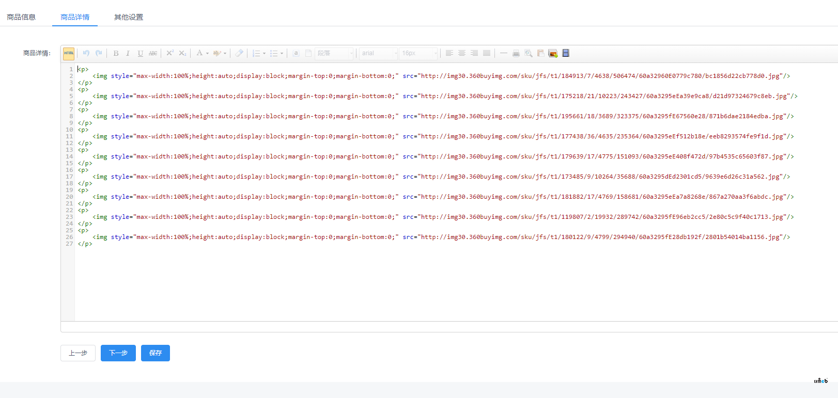This screenshot has height=398, width=838.
Task: Click the redo icon
Action: click(x=99, y=53)
